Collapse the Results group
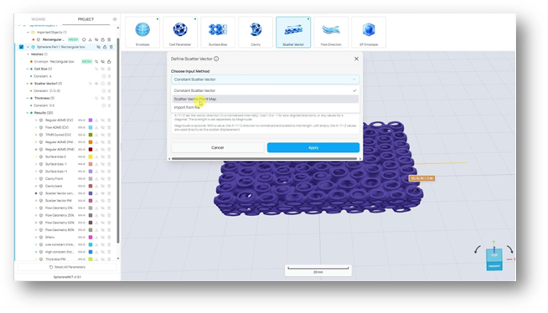The width and height of the screenshot is (548, 313). click(x=28, y=113)
